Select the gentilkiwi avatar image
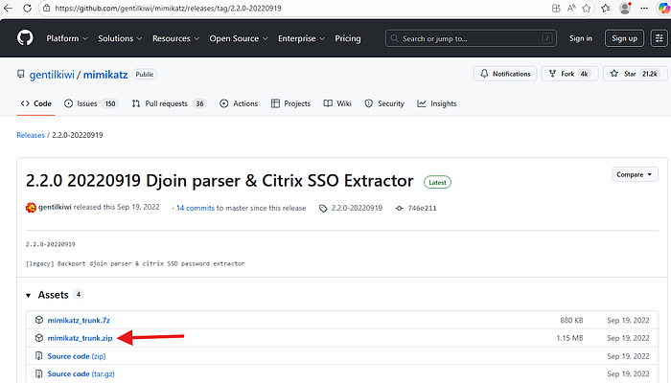Viewport: 671px width, 383px height. coord(31,208)
